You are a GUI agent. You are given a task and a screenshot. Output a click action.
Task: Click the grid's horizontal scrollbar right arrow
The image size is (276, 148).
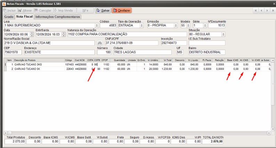269,133
